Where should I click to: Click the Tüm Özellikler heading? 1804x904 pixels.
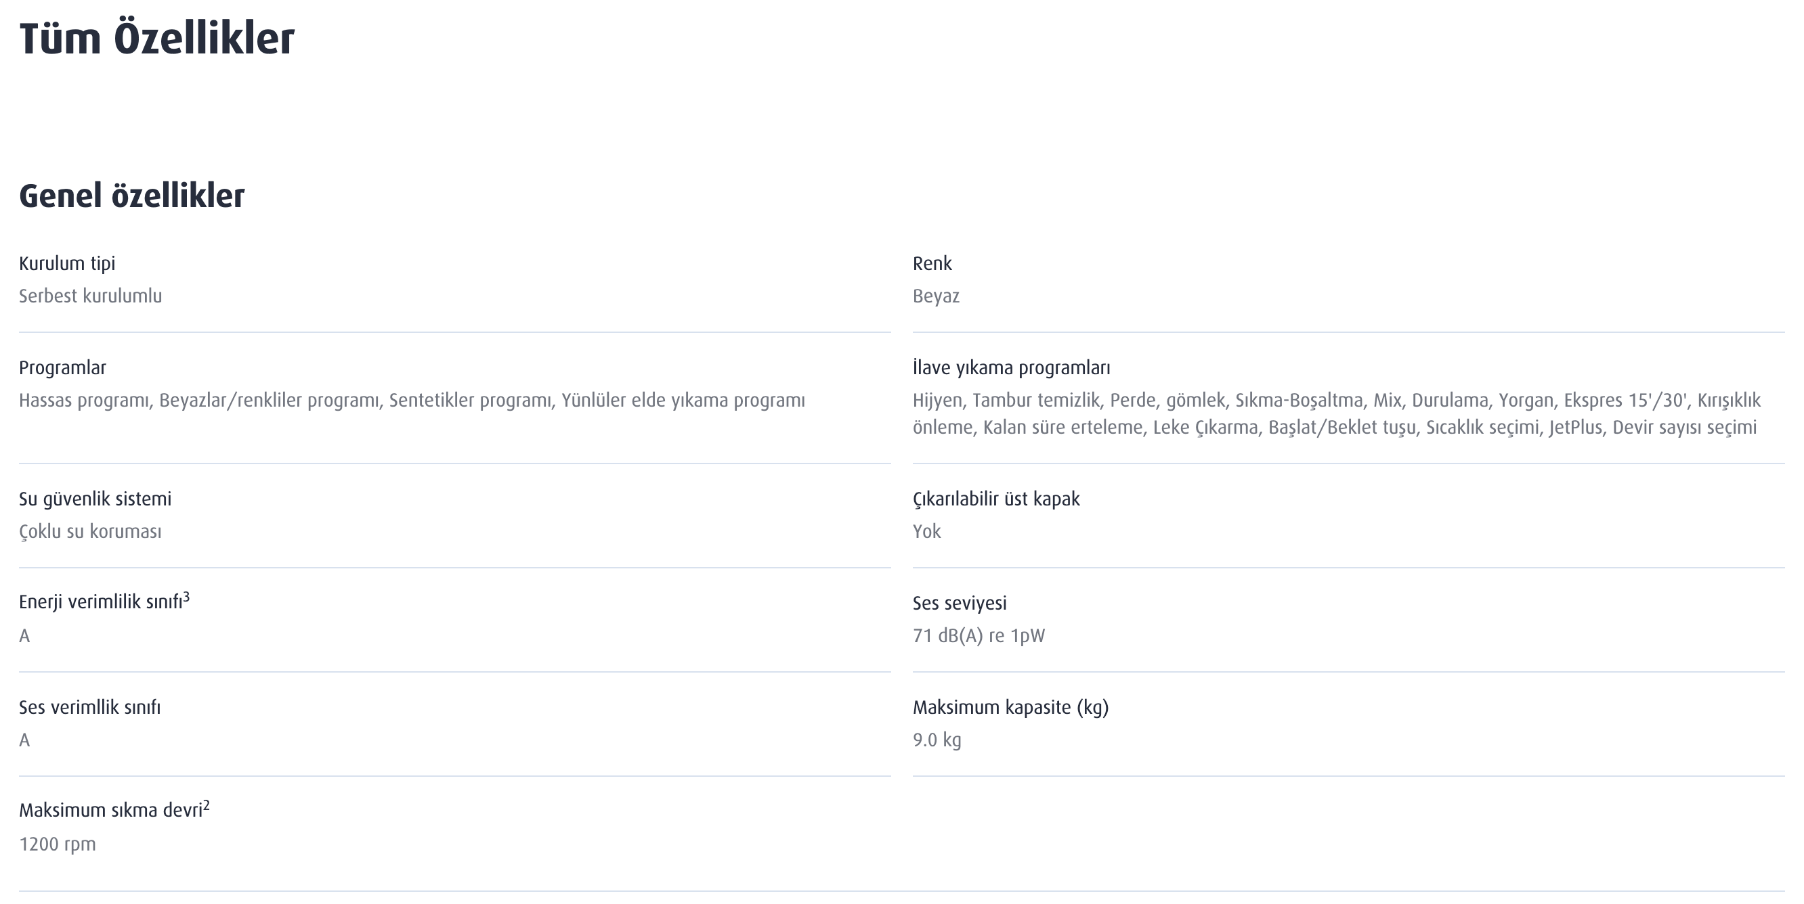[156, 39]
